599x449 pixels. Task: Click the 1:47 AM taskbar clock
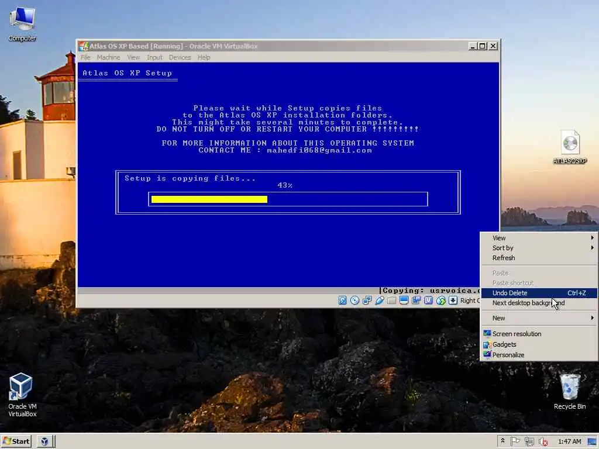[x=570, y=441]
